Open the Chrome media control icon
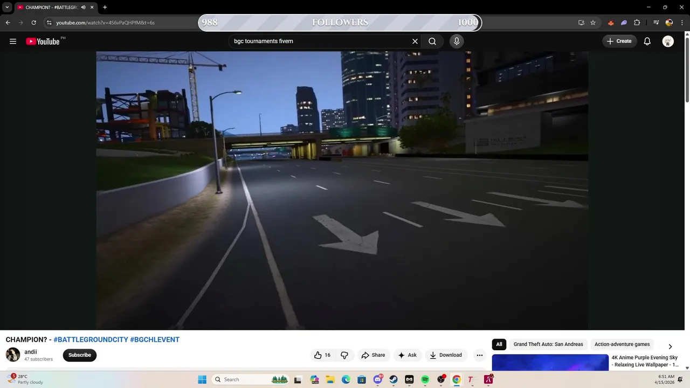This screenshot has height=388, width=690. [x=656, y=23]
